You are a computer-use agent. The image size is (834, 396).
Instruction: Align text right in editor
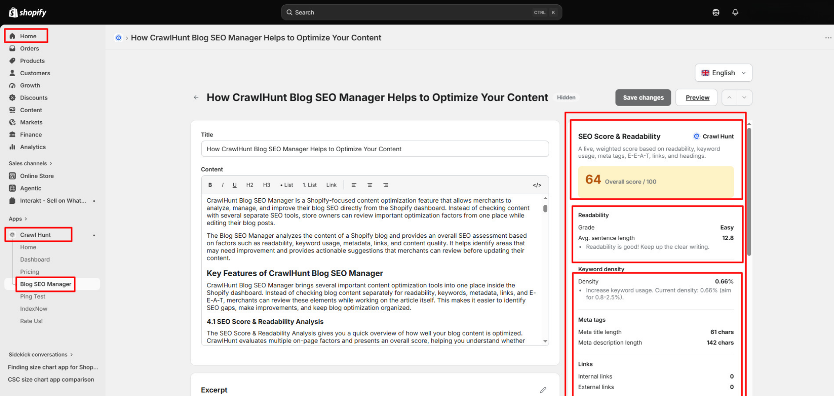pos(386,185)
